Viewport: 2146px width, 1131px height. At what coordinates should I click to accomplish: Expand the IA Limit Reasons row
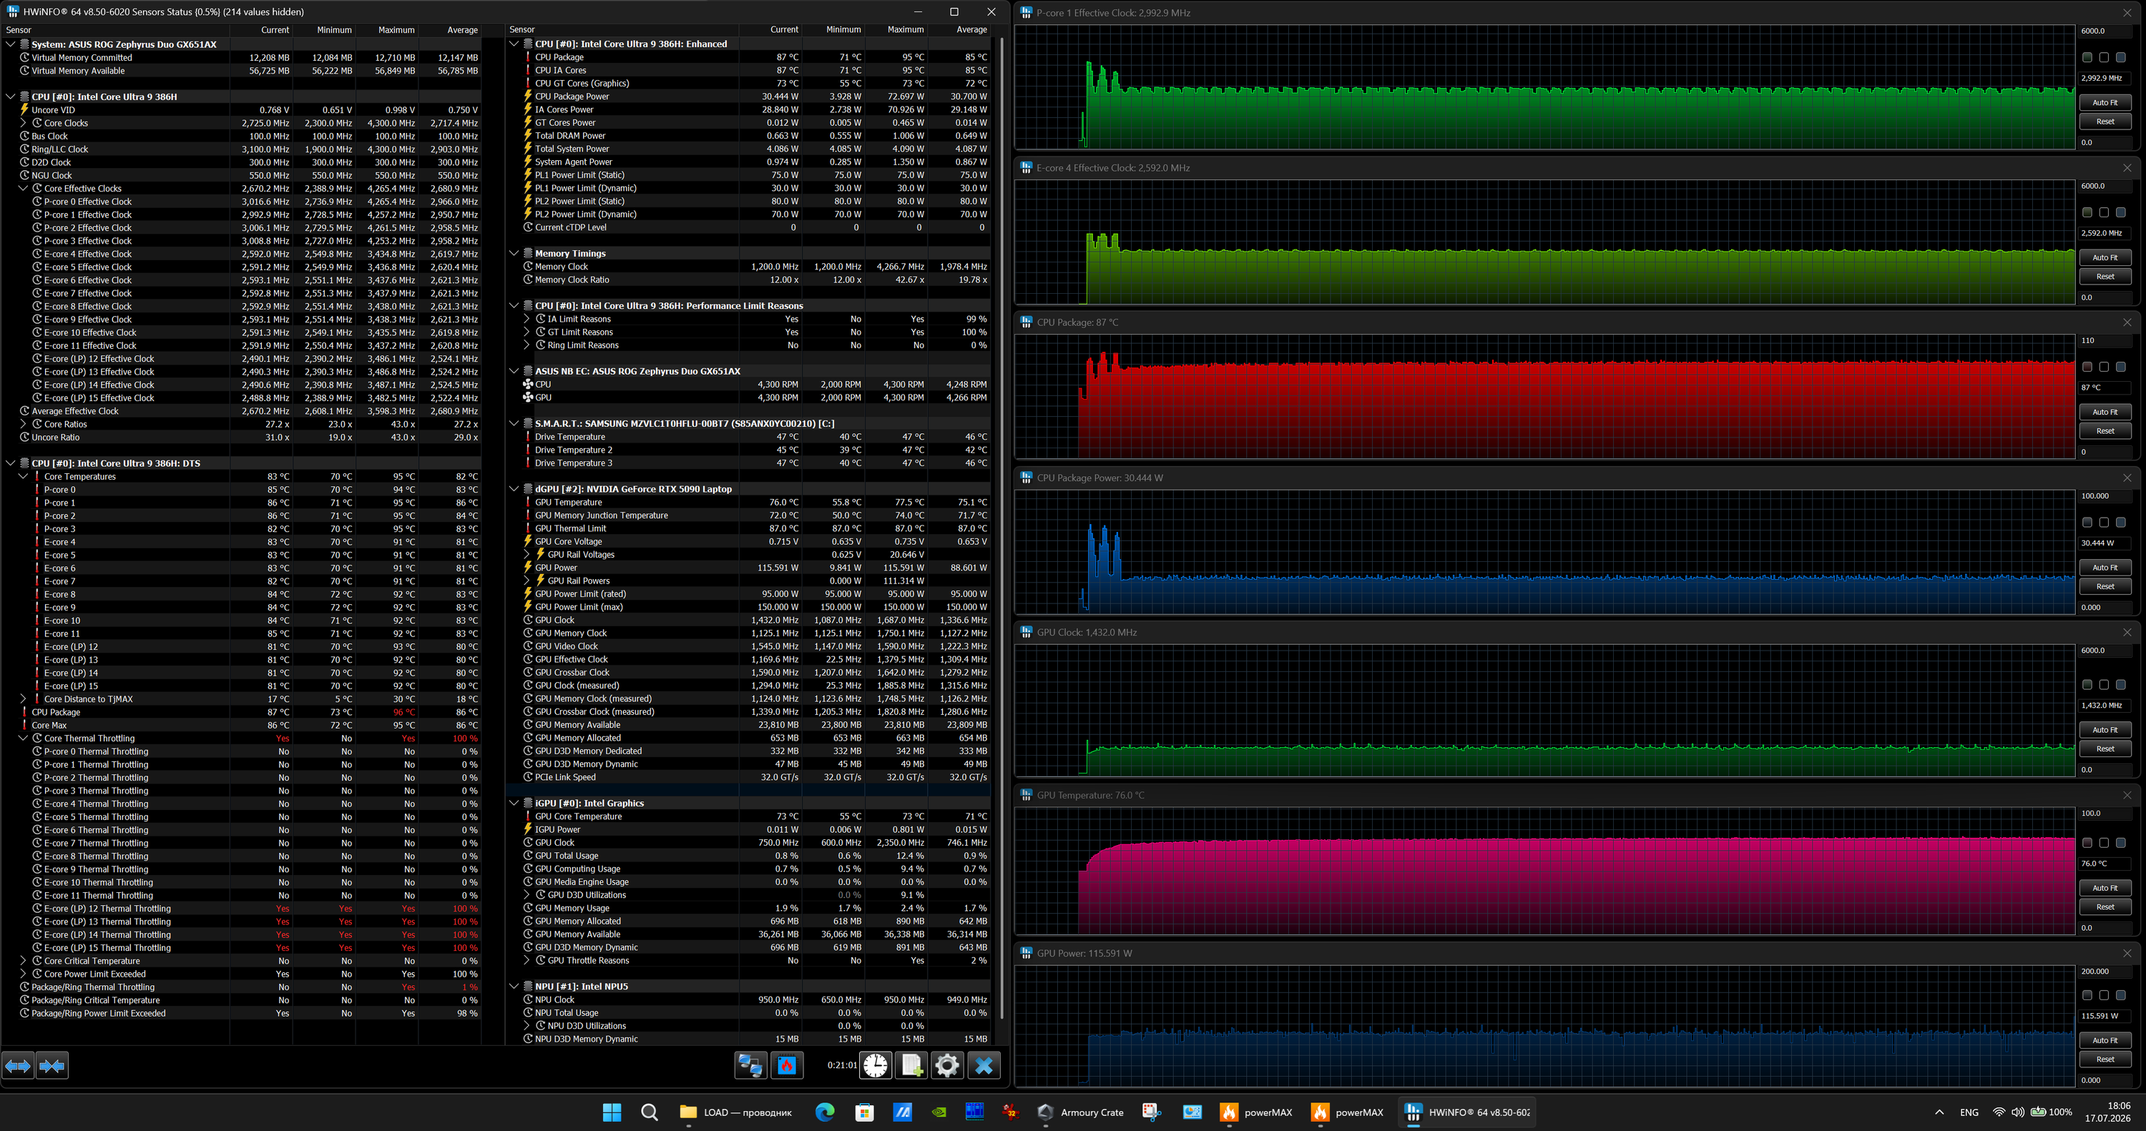pyautogui.click(x=526, y=319)
